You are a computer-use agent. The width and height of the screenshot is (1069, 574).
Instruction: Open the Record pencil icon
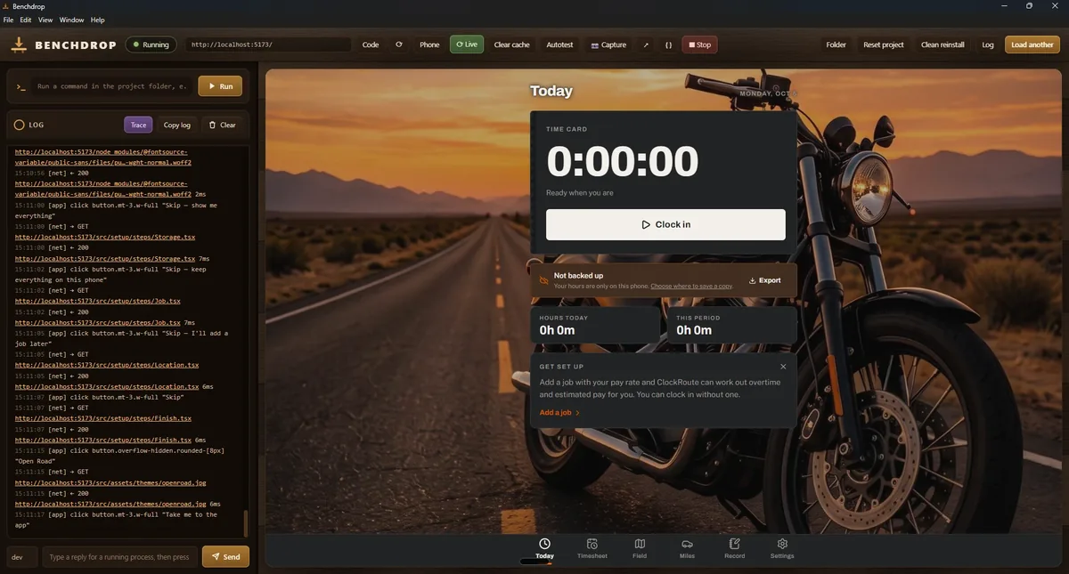click(x=735, y=544)
